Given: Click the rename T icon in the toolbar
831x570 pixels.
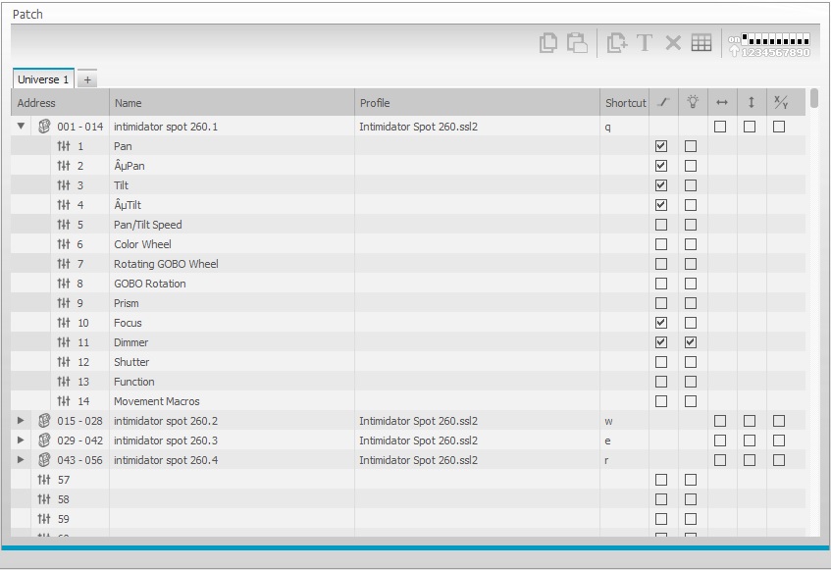Looking at the screenshot, I should click(645, 42).
